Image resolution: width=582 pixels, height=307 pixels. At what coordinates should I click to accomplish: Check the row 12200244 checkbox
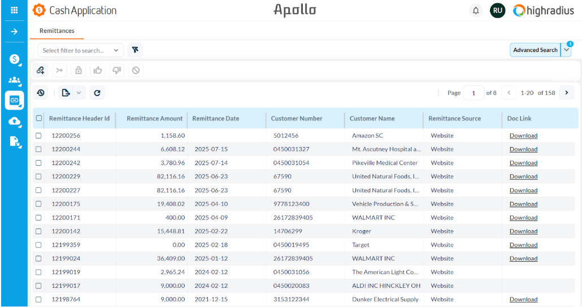point(38,149)
